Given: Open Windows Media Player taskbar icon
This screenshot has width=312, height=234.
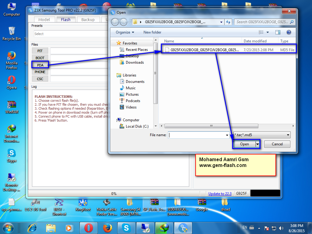Looking at the screenshot, I should [69, 228].
